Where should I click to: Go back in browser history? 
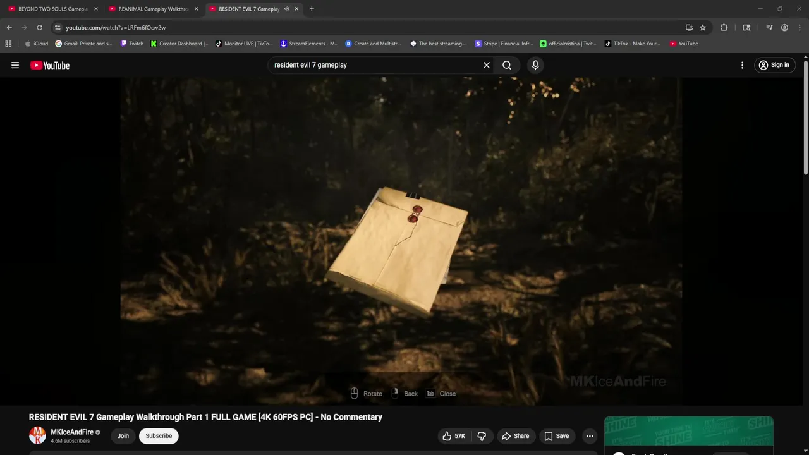click(9, 28)
